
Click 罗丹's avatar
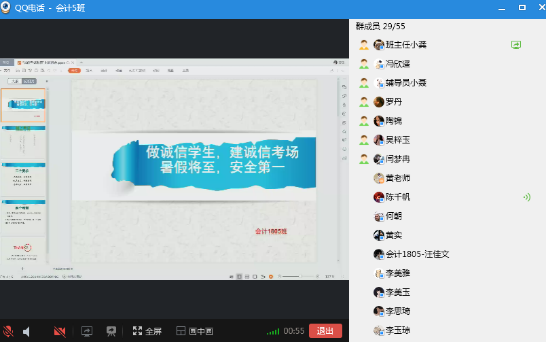pyautogui.click(x=379, y=102)
